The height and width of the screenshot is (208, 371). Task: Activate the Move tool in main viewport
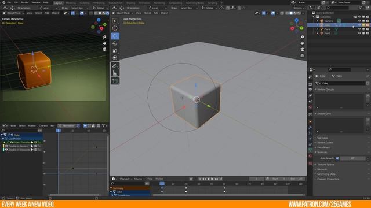click(x=115, y=36)
